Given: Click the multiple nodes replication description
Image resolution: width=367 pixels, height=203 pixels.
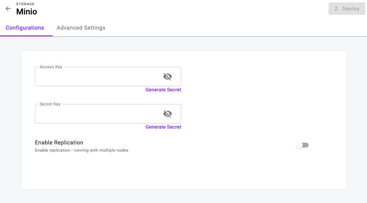Looking at the screenshot, I should pos(81,150).
